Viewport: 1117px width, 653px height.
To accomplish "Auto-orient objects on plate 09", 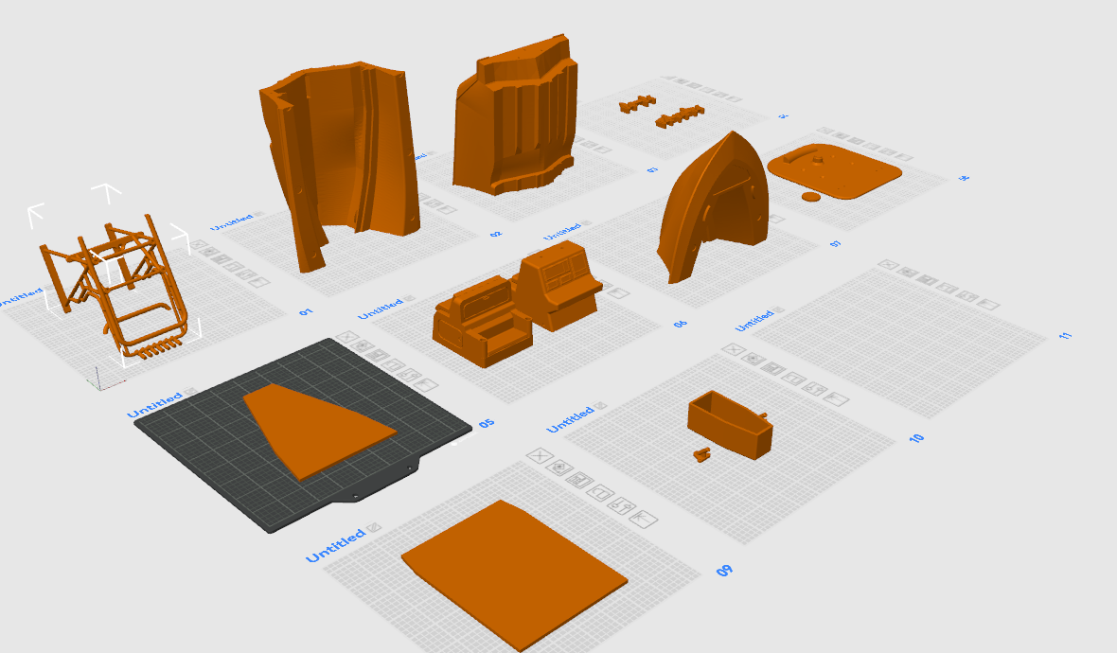I will pyautogui.click(x=558, y=468).
